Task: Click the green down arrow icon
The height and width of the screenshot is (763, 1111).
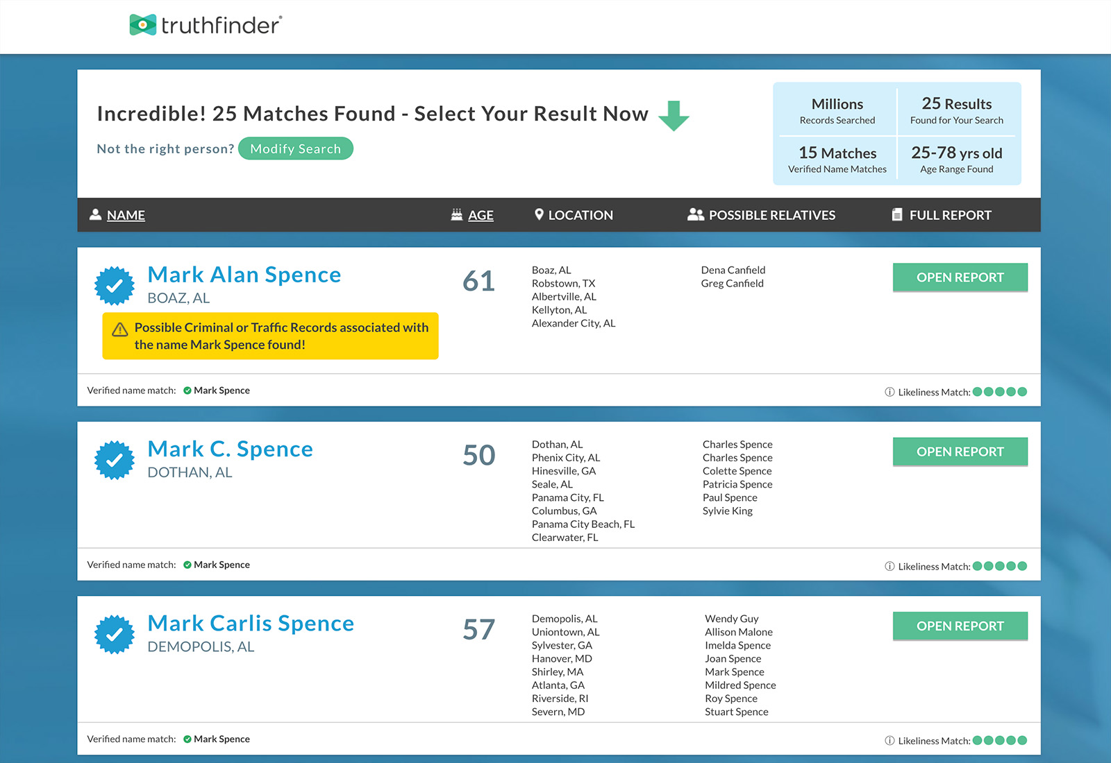Action: coord(674,116)
